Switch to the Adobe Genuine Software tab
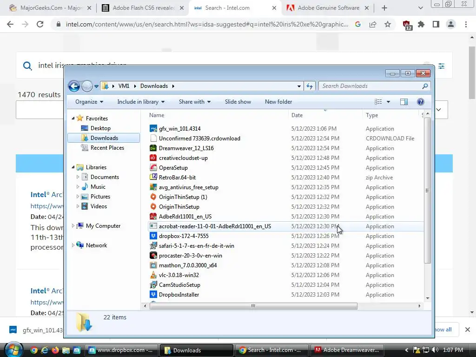This screenshot has width=476, height=357. [328, 8]
